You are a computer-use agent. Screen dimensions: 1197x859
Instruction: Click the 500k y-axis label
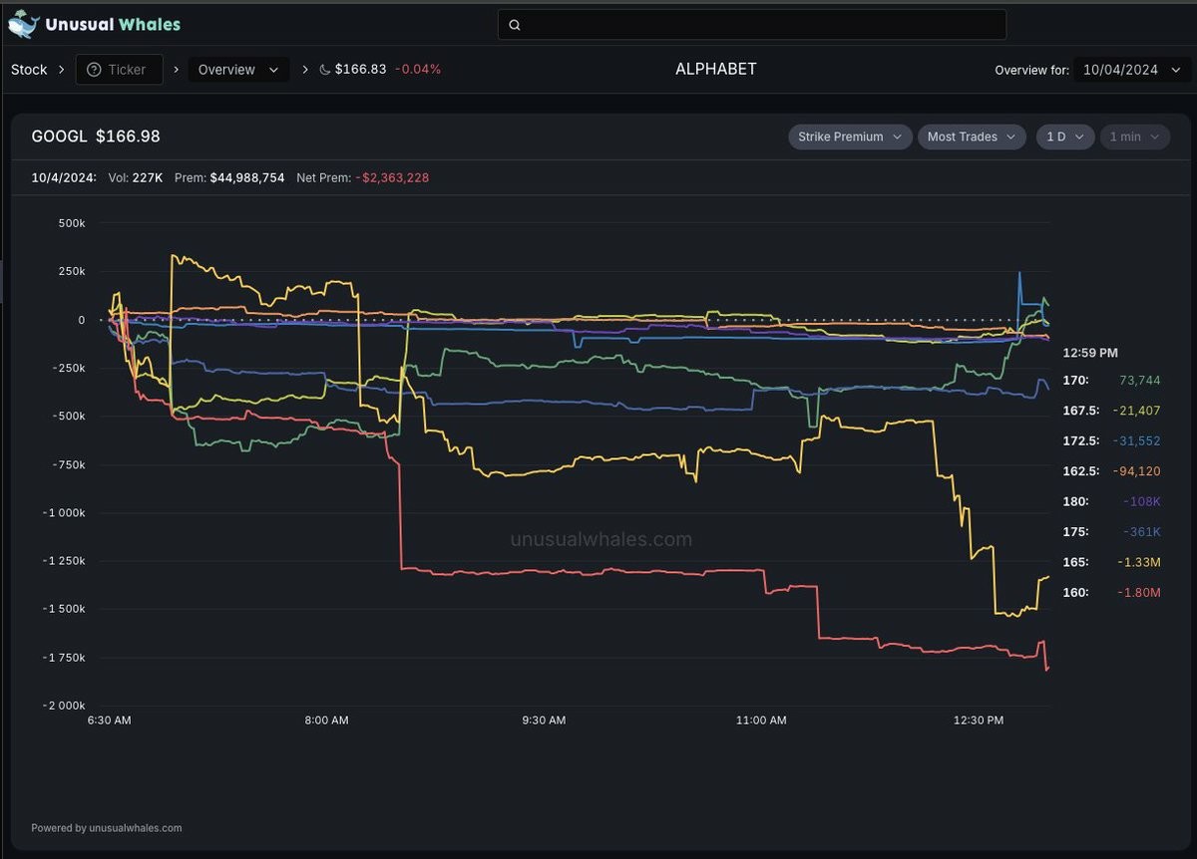[x=73, y=223]
